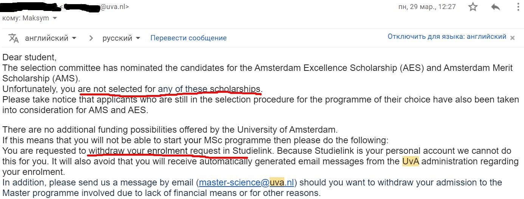Close the translation bar with the X
This screenshot has width=524, height=199.
pos(512,38)
